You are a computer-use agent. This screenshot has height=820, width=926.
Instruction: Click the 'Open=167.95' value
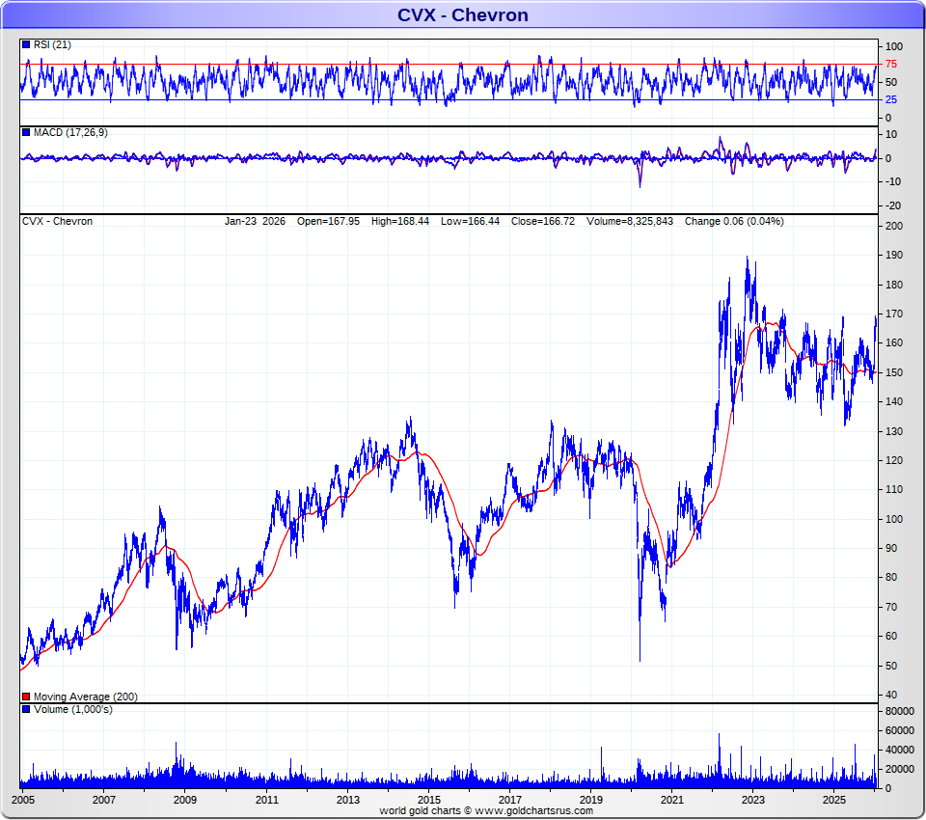click(328, 222)
